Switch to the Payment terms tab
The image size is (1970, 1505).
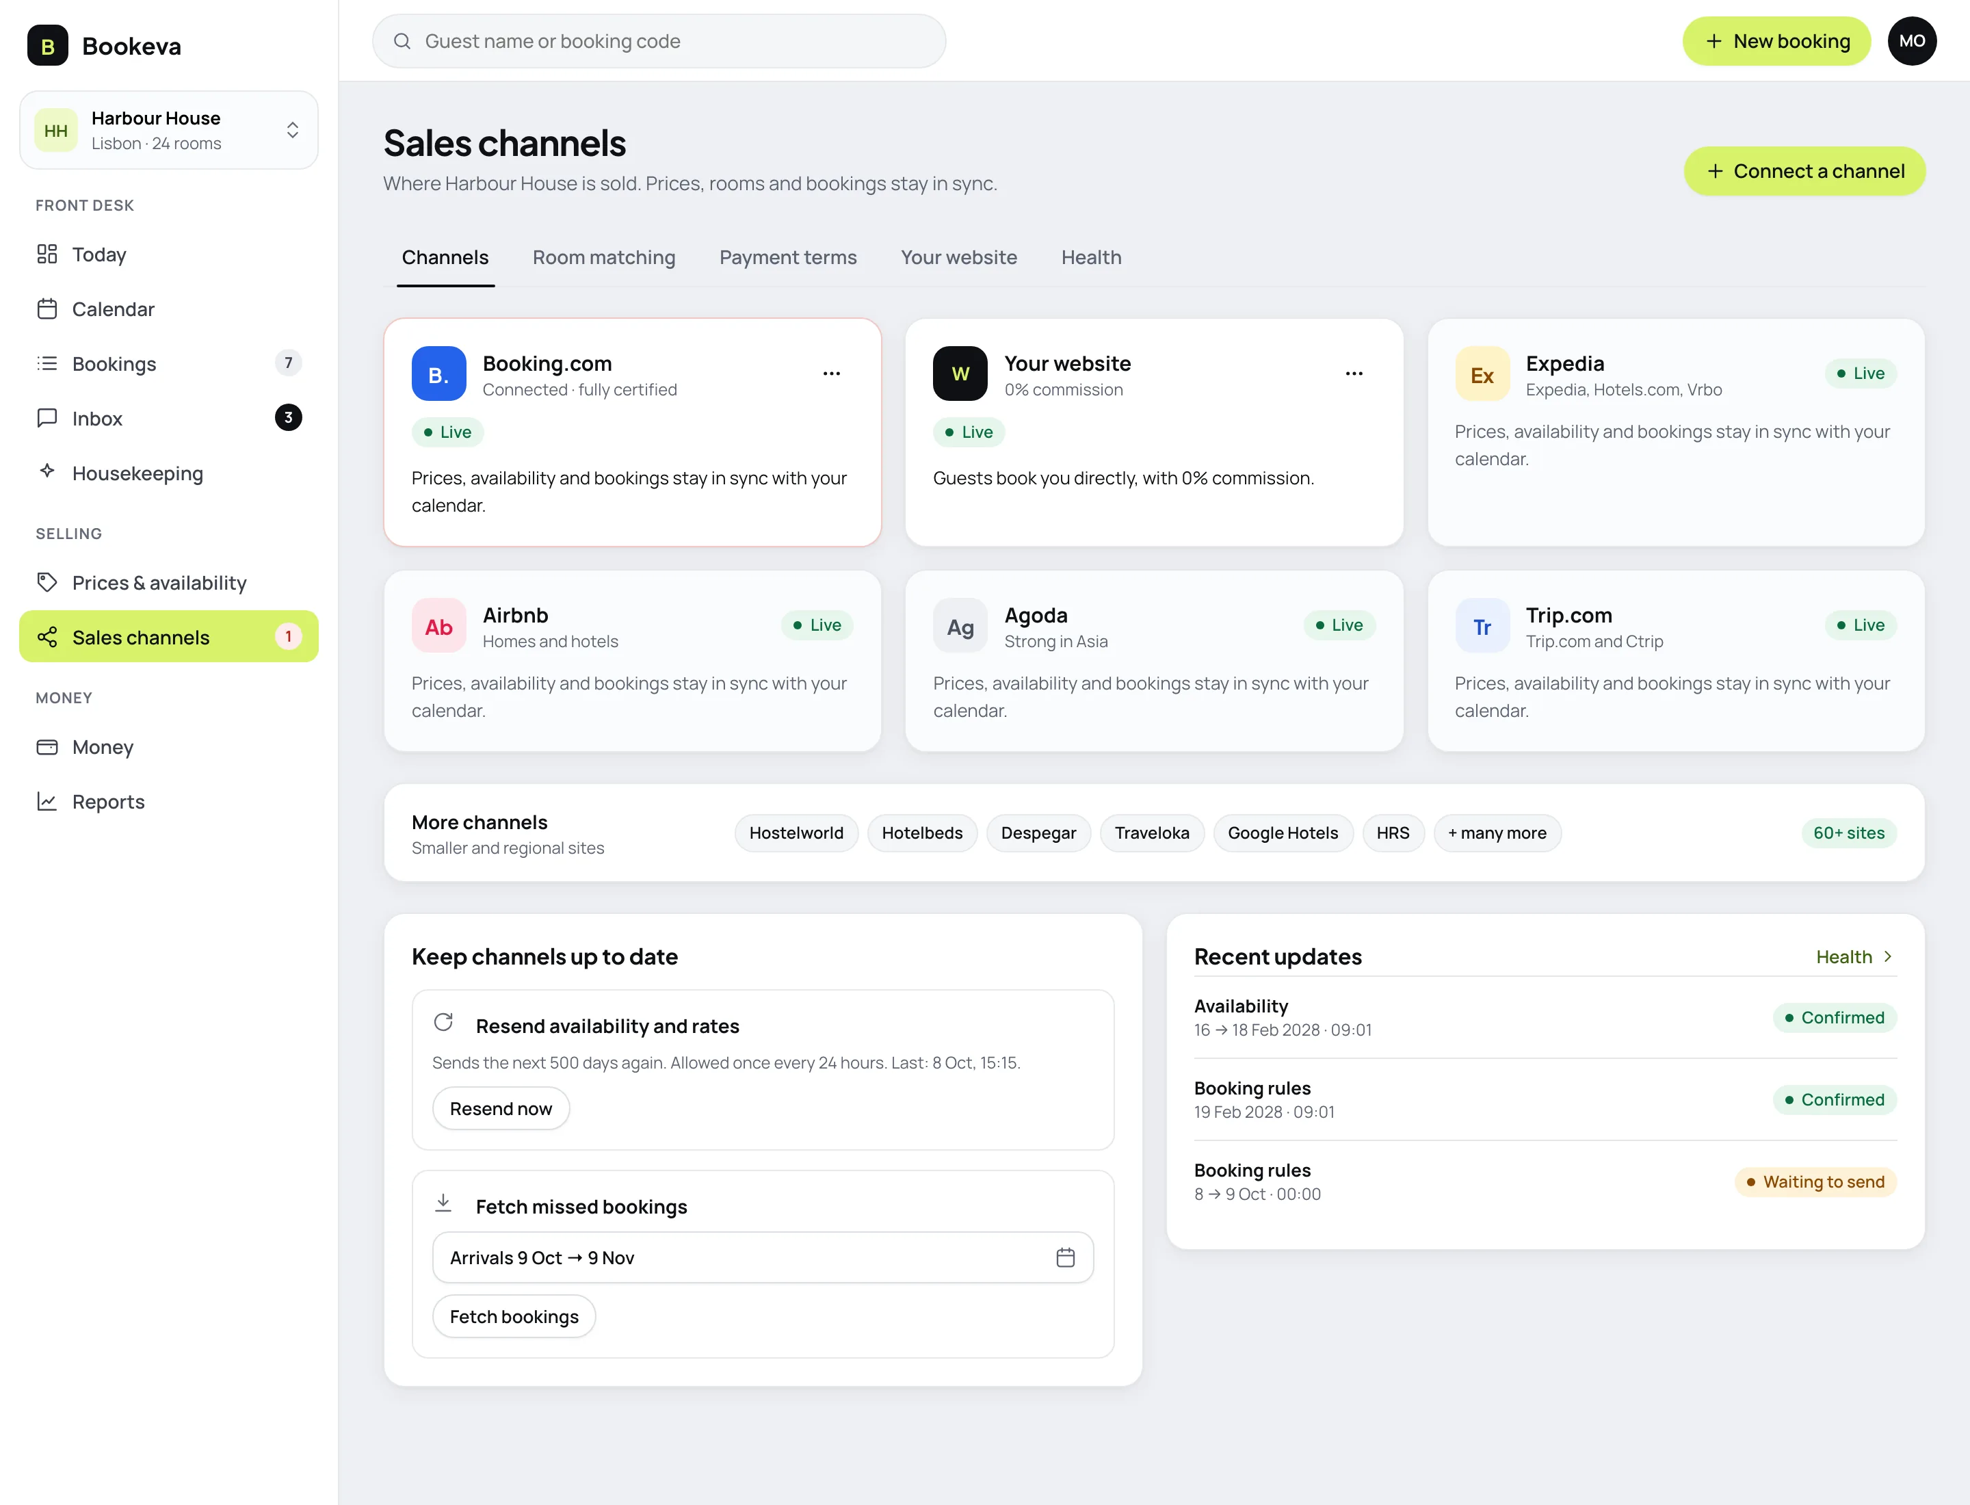[787, 258]
